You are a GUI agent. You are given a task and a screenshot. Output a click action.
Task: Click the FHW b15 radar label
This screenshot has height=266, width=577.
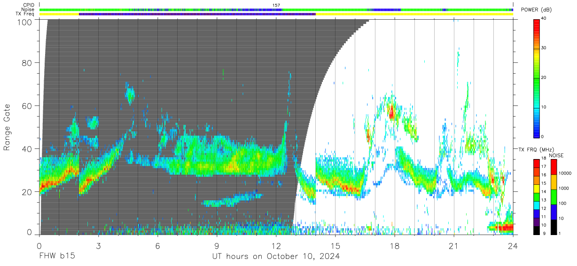coord(57,257)
